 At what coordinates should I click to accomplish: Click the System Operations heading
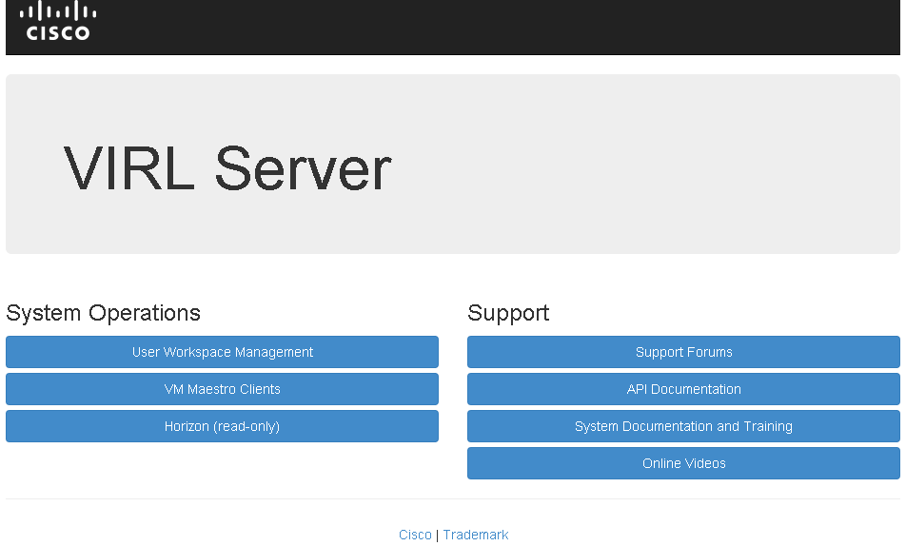(x=103, y=313)
